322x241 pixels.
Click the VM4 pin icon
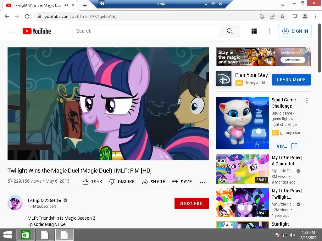pos(102,3)
